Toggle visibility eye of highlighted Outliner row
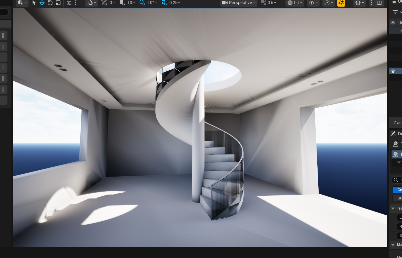This screenshot has height=258, width=402. click(393, 71)
